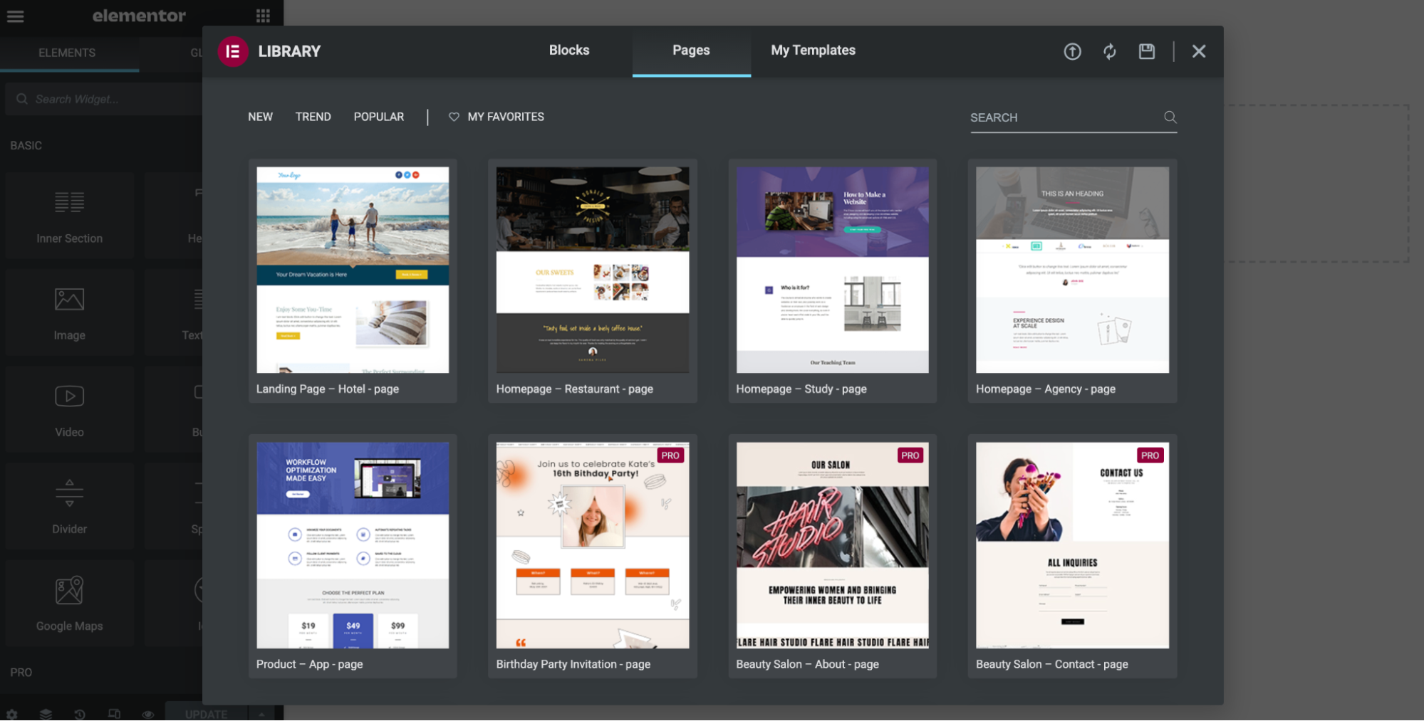Click the PRO badge on Beauty Salon – About
Image resolution: width=1424 pixels, height=721 pixels.
click(910, 456)
